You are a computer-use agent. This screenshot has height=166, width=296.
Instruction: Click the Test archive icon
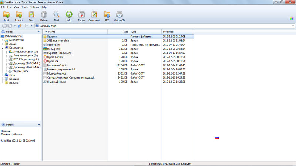click(x=31, y=16)
